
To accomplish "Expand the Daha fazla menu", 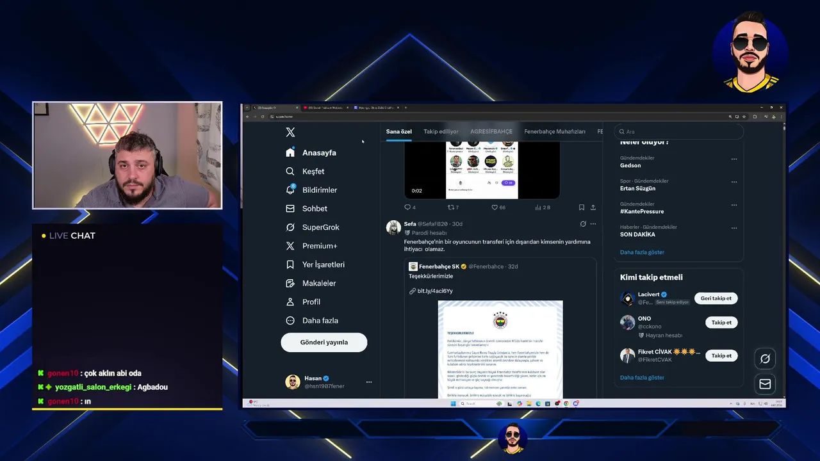I will pyautogui.click(x=312, y=320).
